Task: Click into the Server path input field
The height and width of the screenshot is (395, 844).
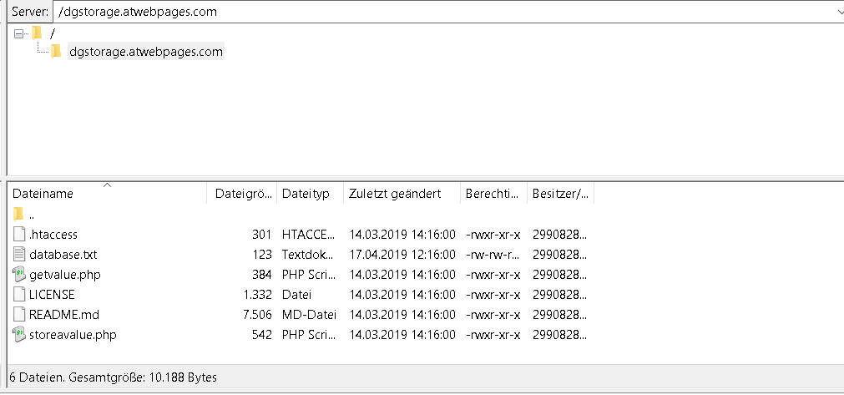Action: tap(442, 12)
